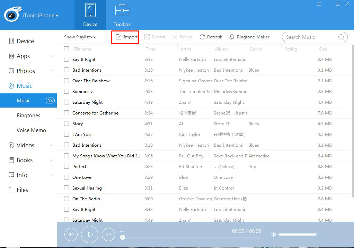
Task: Click the Export icon
Action: pos(147,37)
